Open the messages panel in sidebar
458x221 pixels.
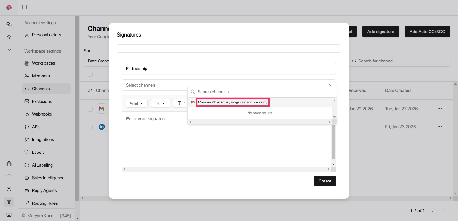[x=9, y=25]
